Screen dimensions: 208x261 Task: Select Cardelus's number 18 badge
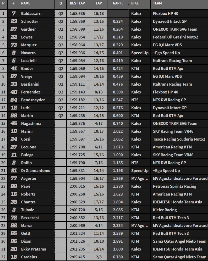click(14, 257)
